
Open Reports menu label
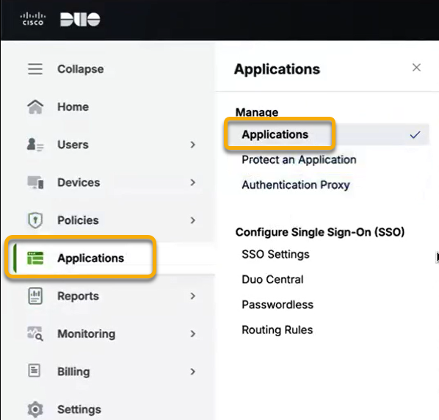[x=78, y=296]
